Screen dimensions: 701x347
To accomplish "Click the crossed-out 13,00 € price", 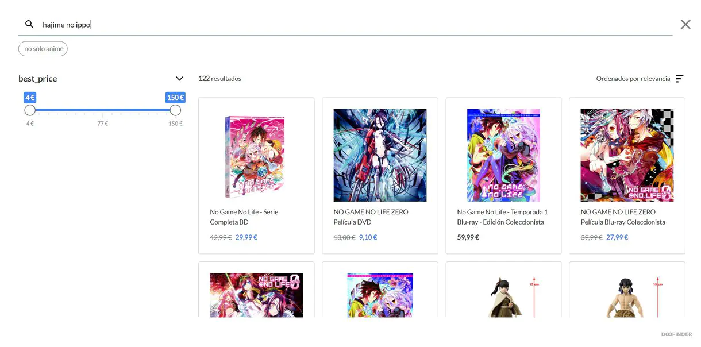I will [x=345, y=237].
